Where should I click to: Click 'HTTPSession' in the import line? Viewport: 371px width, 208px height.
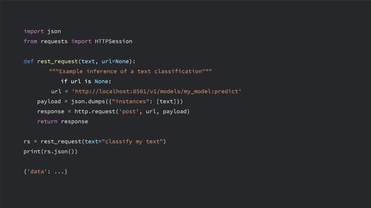pyautogui.click(x=114, y=41)
